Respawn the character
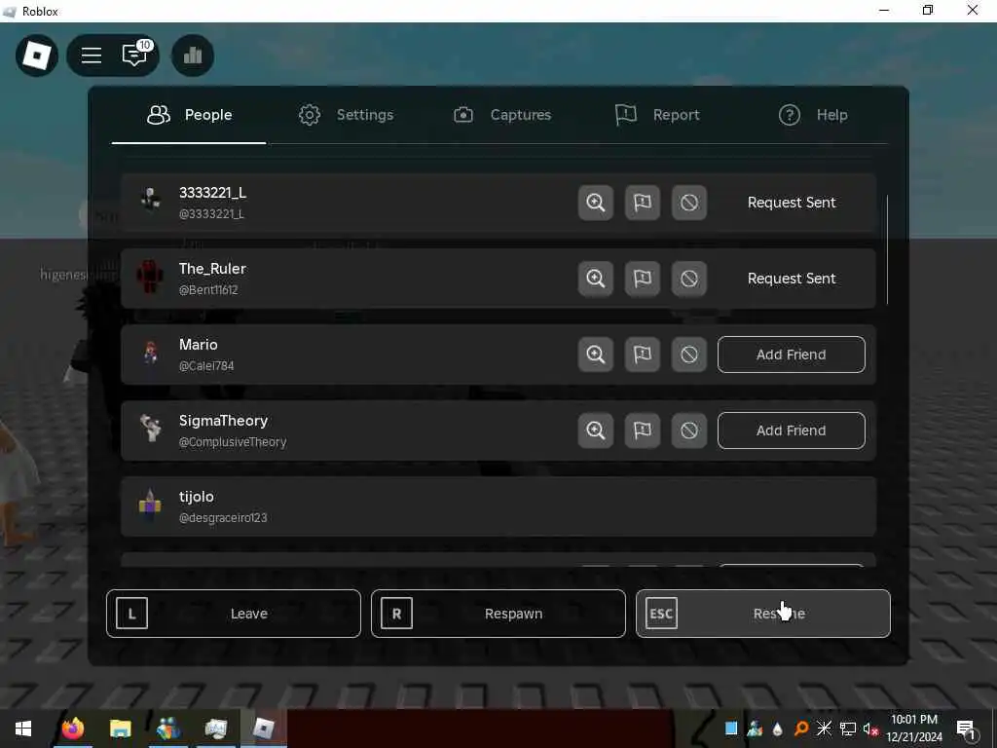The image size is (997, 748). 498,614
